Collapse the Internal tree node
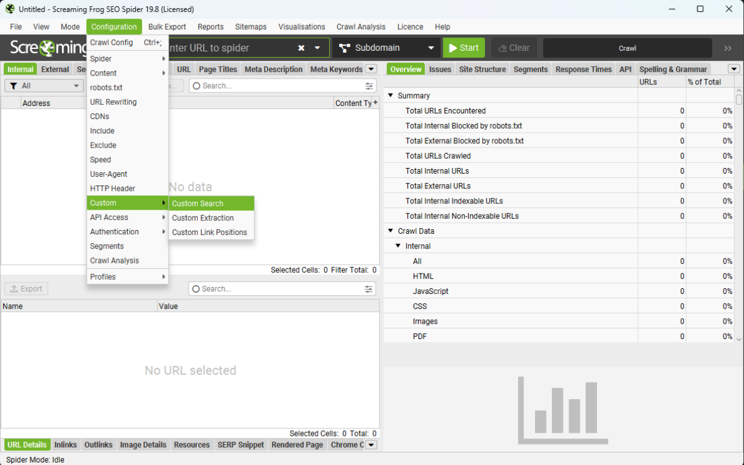Screen dimensions: 744x465 (399, 246)
